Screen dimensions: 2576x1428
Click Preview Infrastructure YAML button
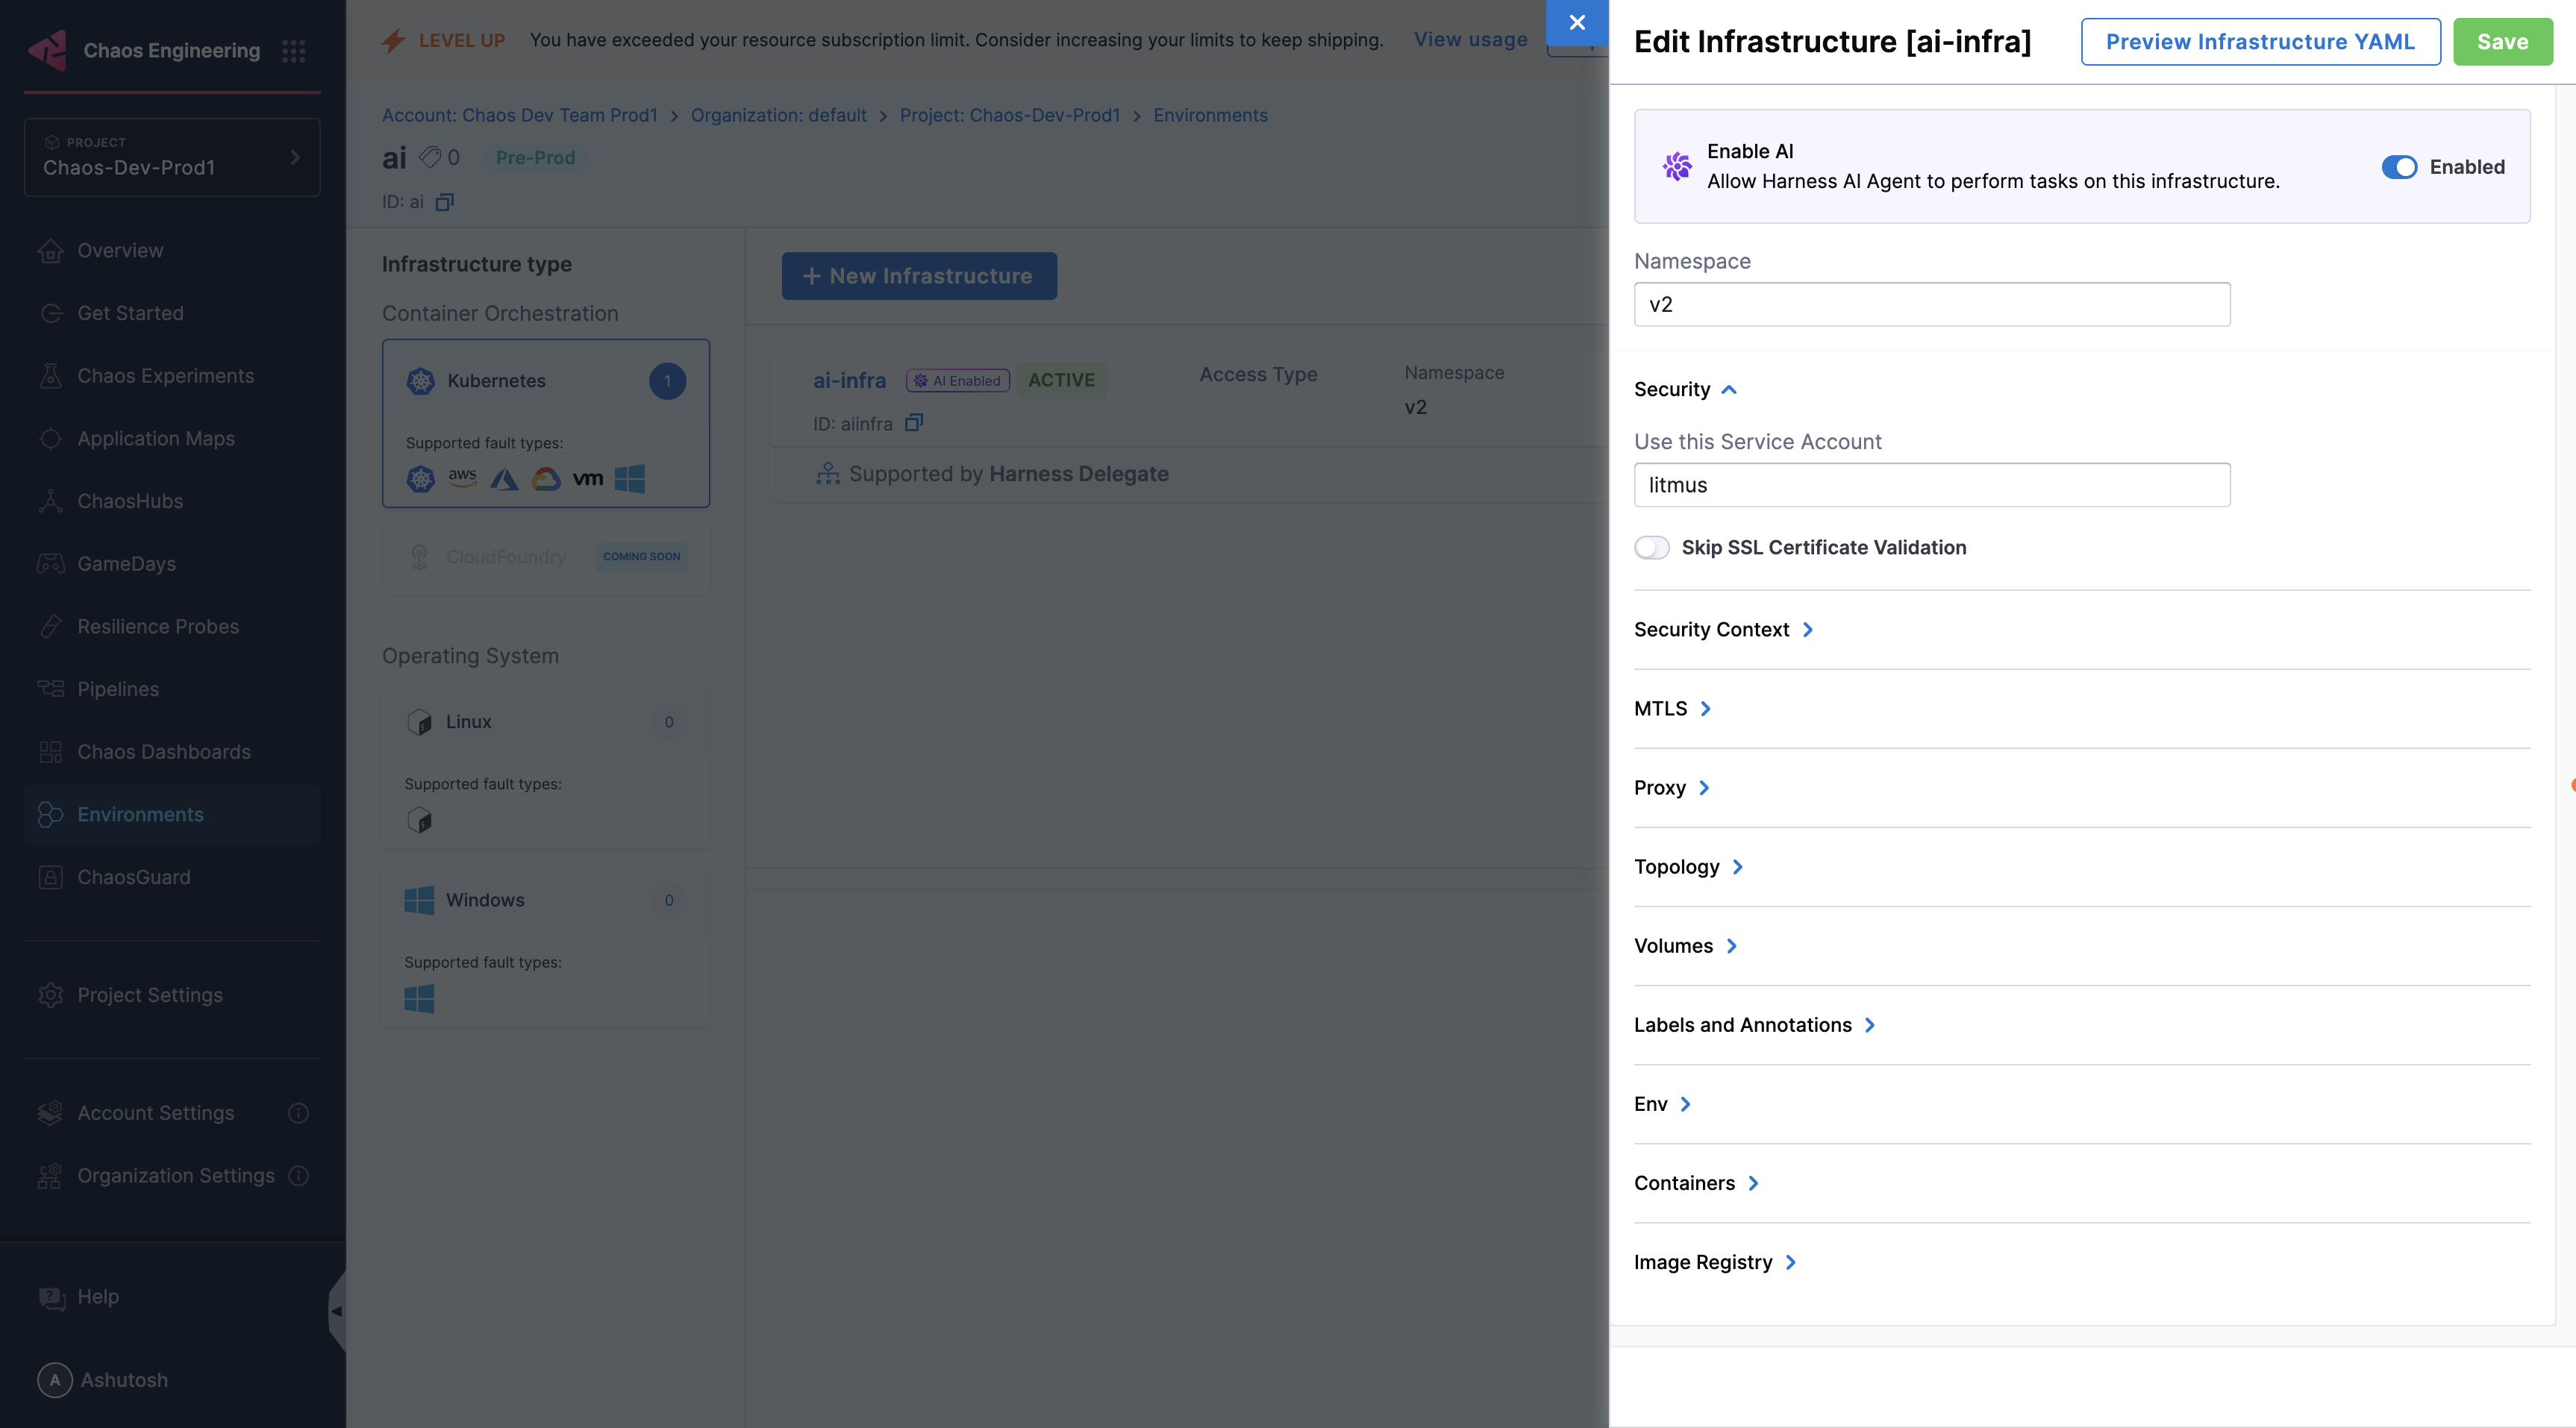click(x=2260, y=42)
